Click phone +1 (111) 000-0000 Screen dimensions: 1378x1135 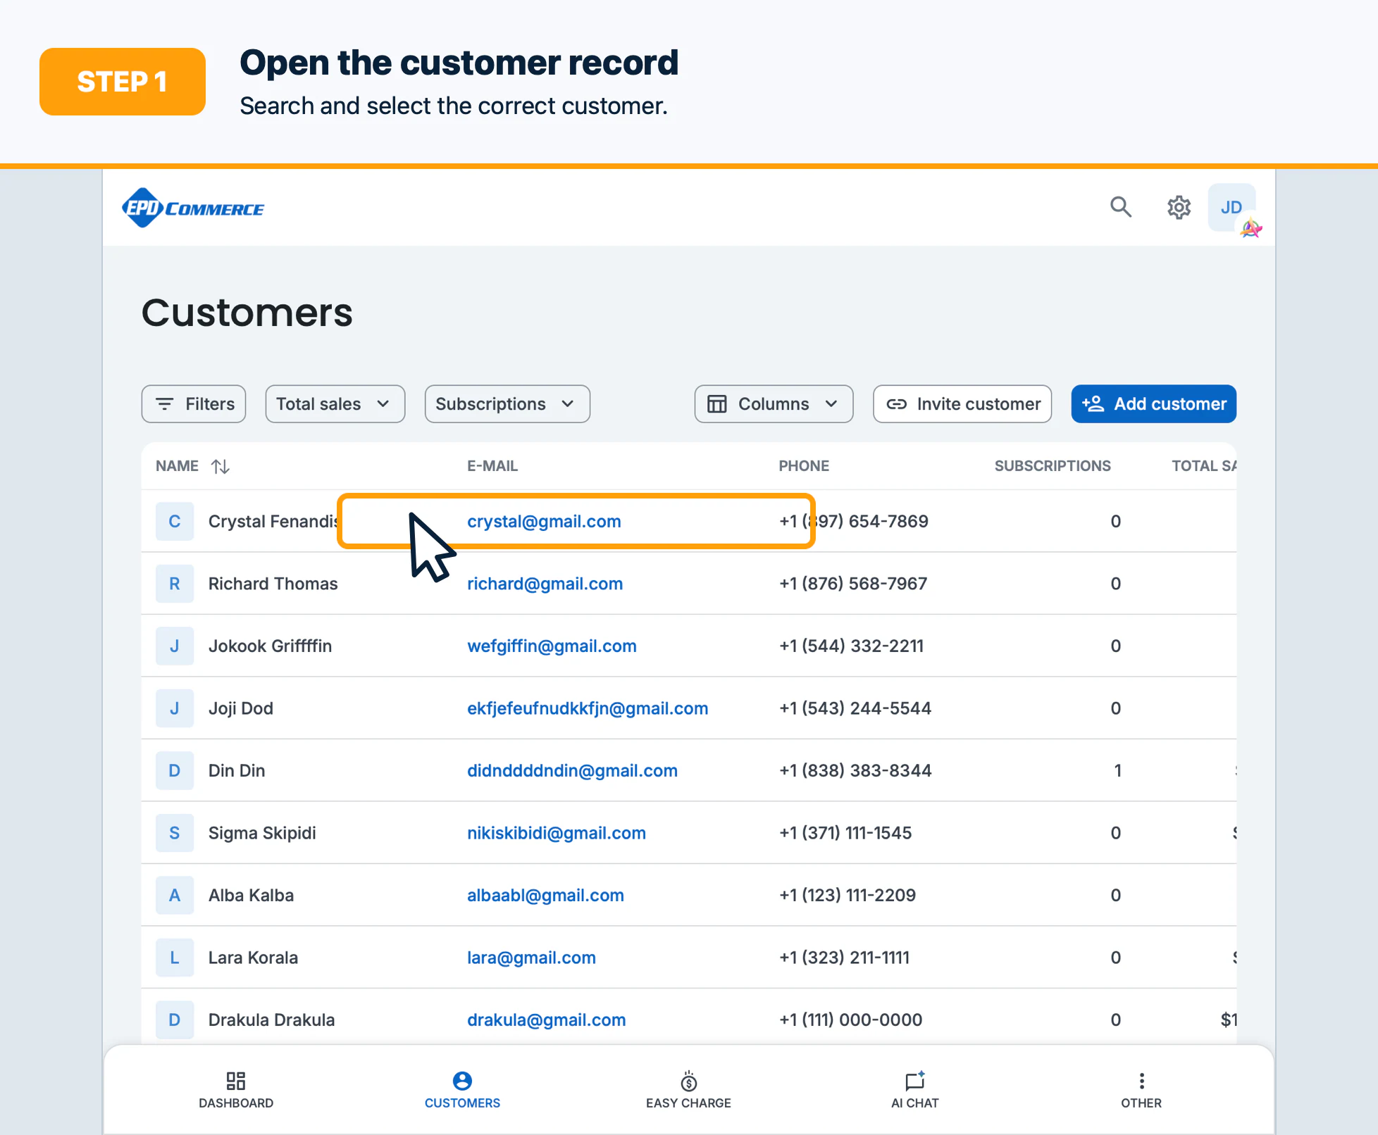[850, 1020]
